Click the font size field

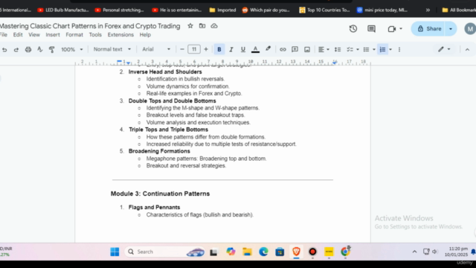click(194, 49)
